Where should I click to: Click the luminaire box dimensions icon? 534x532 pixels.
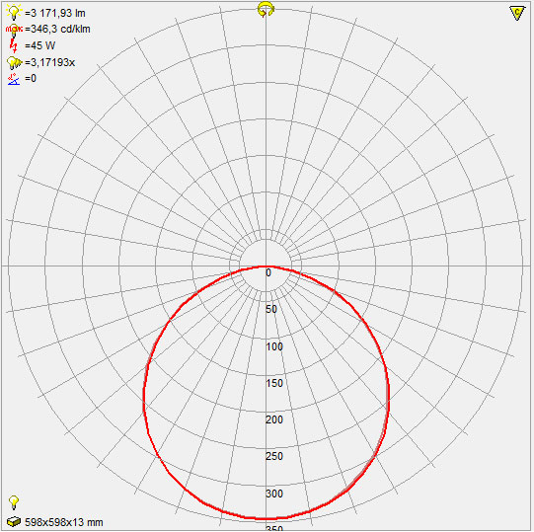tap(14, 521)
